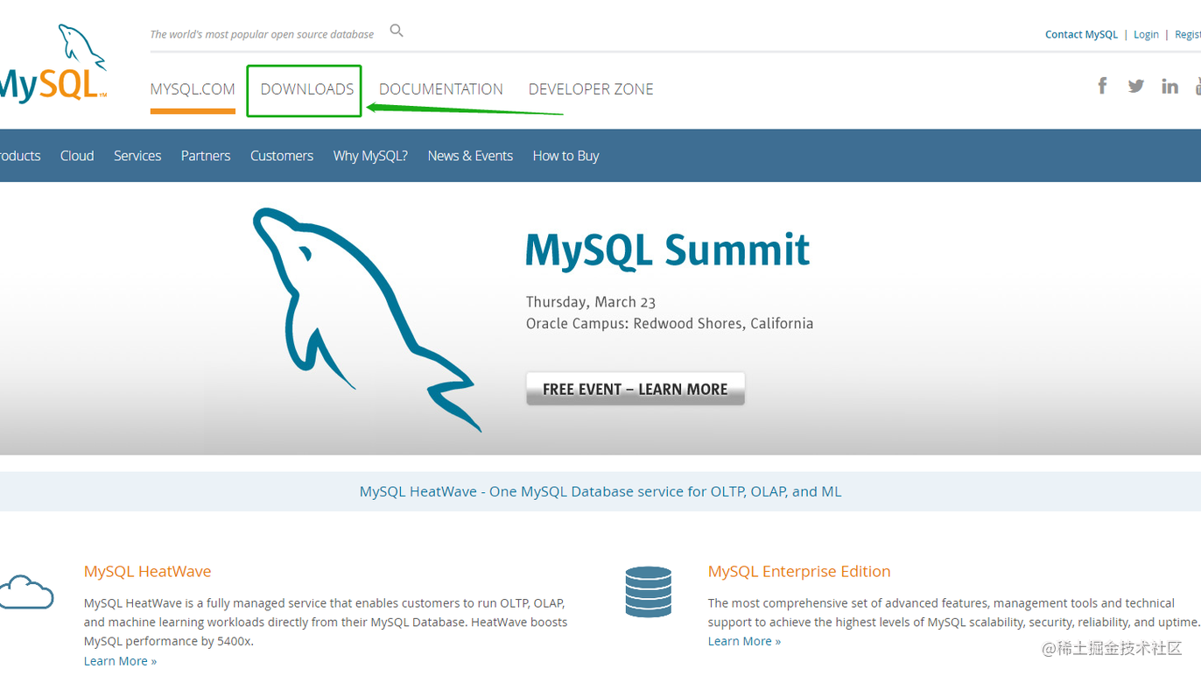Open the News & Events menu
Viewport: 1201px width, 676px height.
(470, 155)
